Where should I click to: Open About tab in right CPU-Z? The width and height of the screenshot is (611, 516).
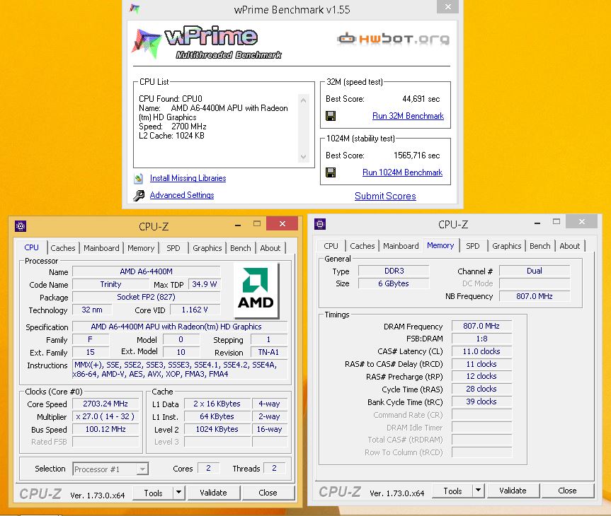pos(570,246)
